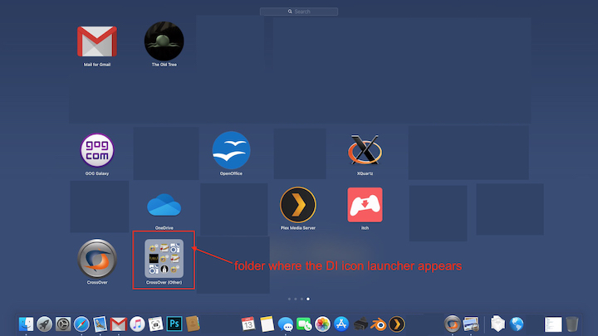Go to second Launchpad page dot

[x=296, y=299]
